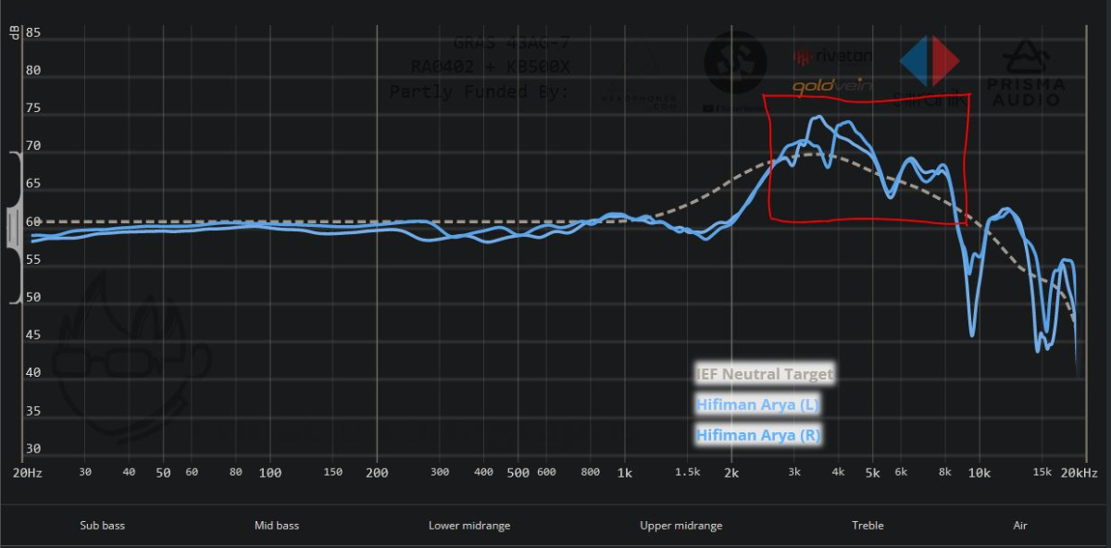Image resolution: width=1111 pixels, height=548 pixels.
Task: Click the 20Hz frequency axis label
Action: [27, 473]
